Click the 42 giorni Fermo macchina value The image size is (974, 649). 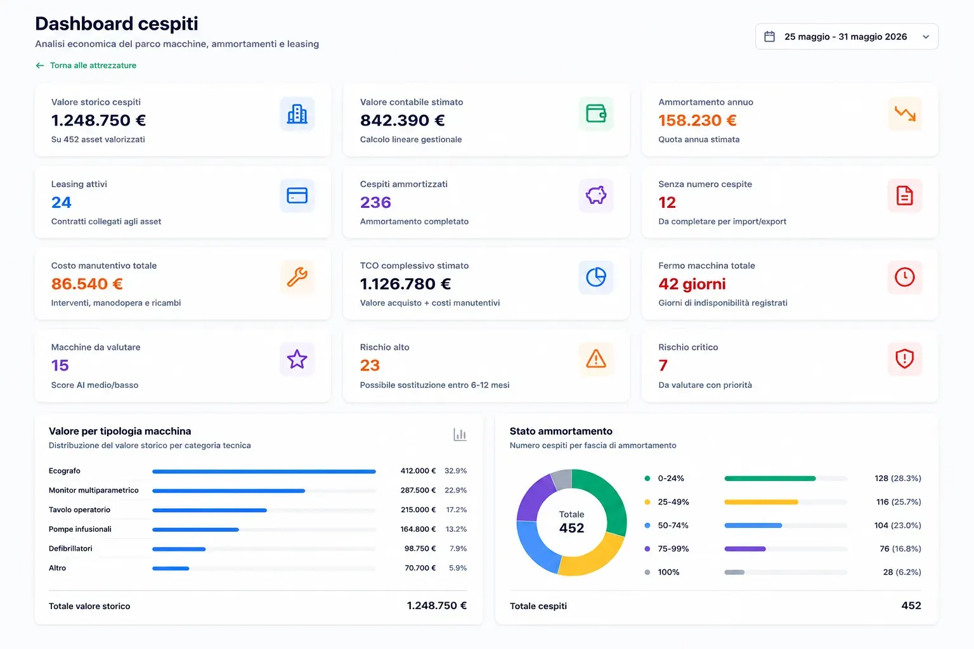[692, 284]
